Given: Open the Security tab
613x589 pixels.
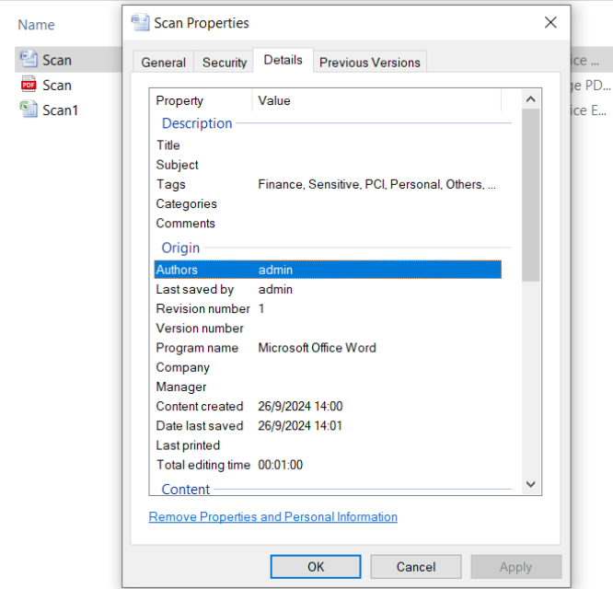Looking at the screenshot, I should coord(225,63).
